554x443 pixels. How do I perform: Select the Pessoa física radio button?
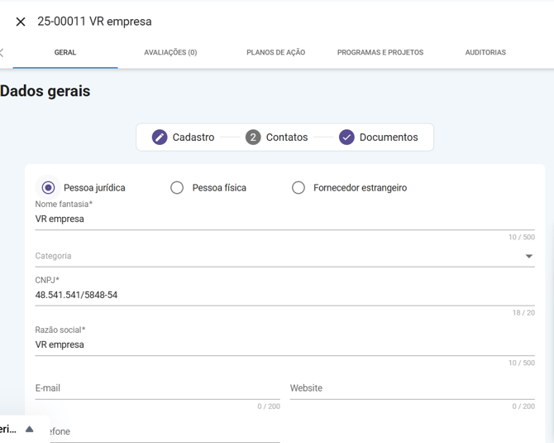(x=177, y=188)
